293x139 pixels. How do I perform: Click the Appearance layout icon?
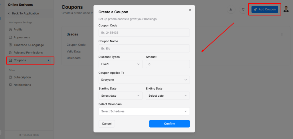[x=11, y=37]
